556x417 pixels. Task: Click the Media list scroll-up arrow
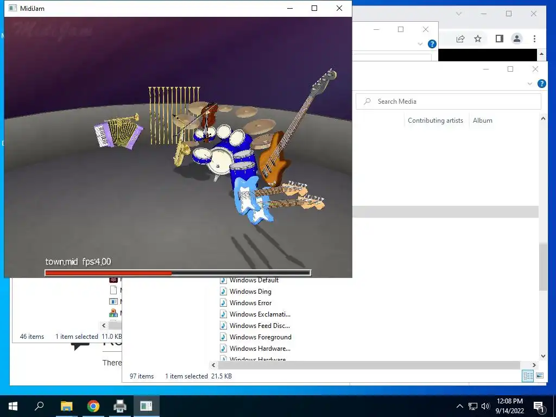pos(543,119)
